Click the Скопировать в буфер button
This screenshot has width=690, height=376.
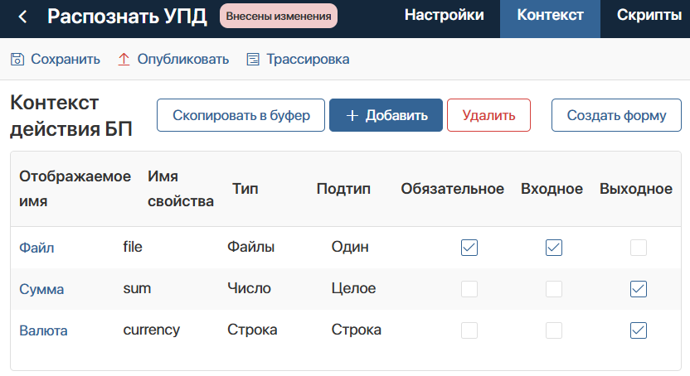coord(241,115)
